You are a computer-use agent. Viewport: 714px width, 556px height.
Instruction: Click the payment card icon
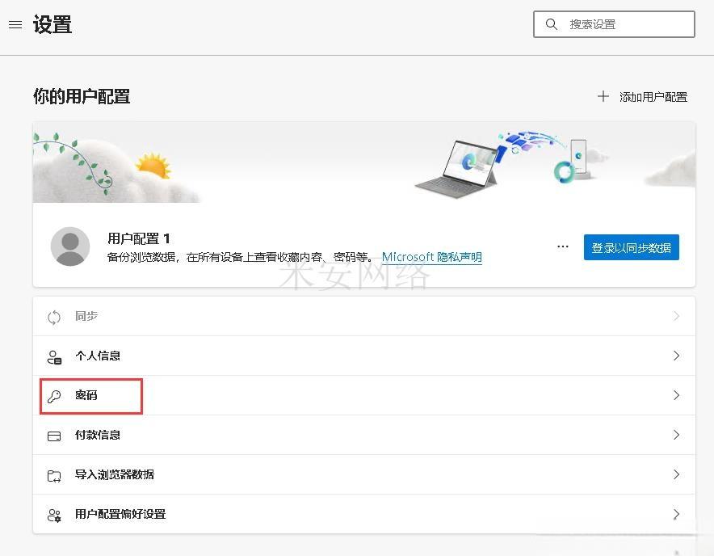point(54,436)
